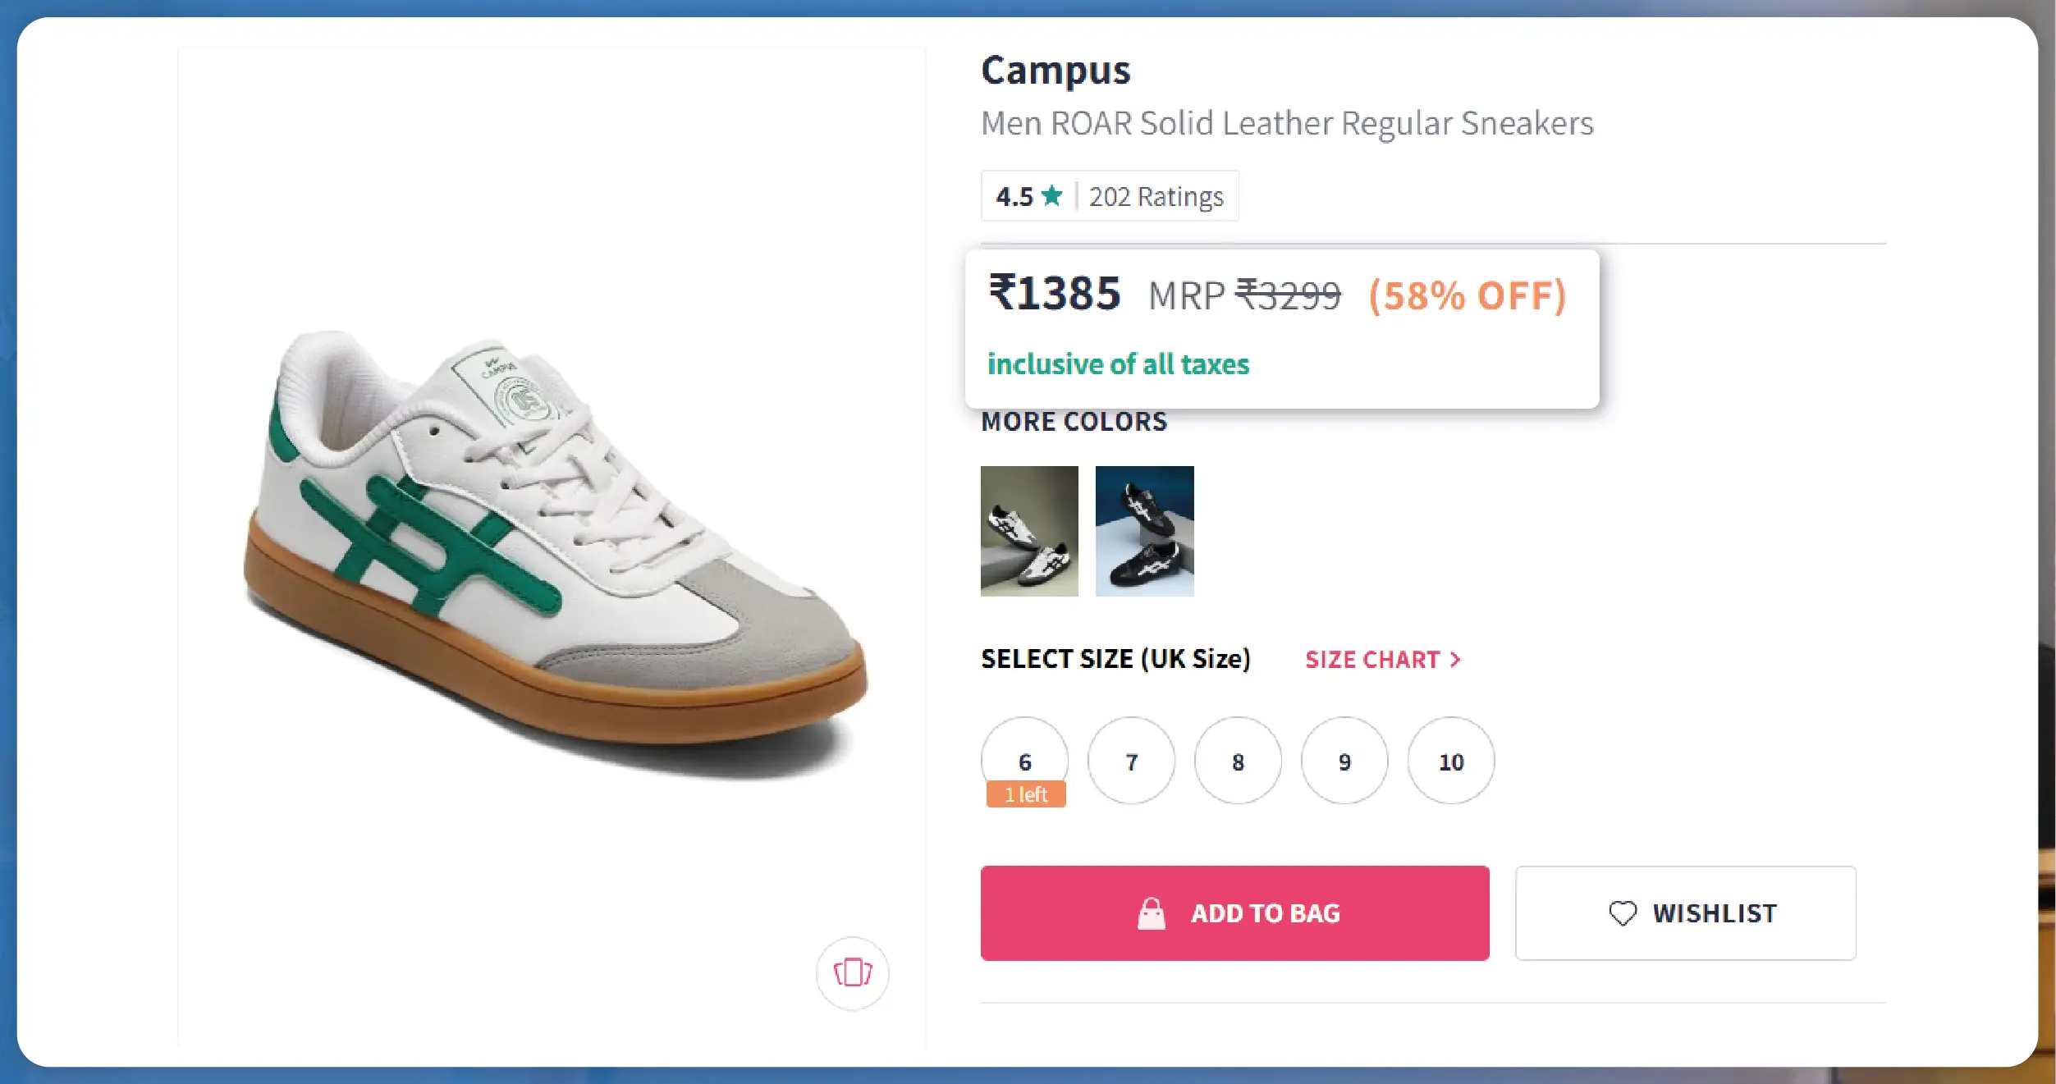Click the 1 left stock badge
The width and height of the screenshot is (2056, 1084).
(1026, 794)
